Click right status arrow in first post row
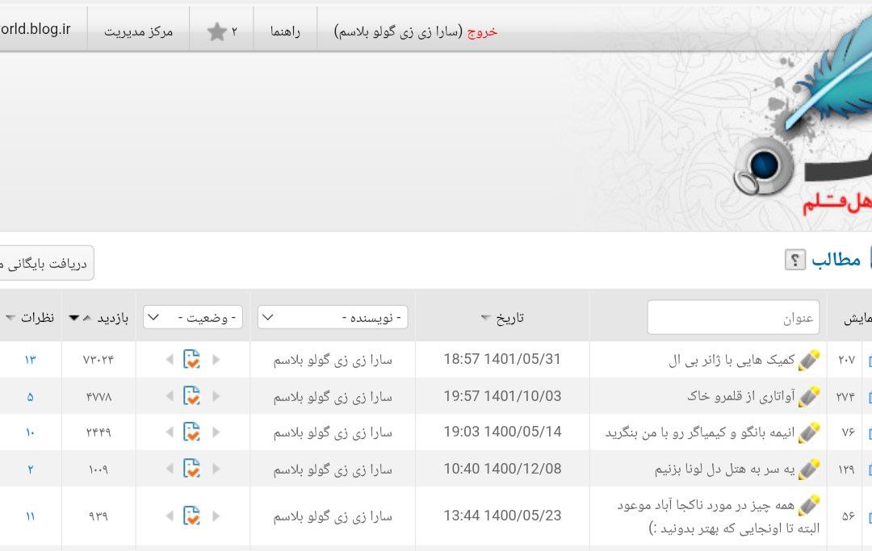872x551 pixels. [216, 360]
